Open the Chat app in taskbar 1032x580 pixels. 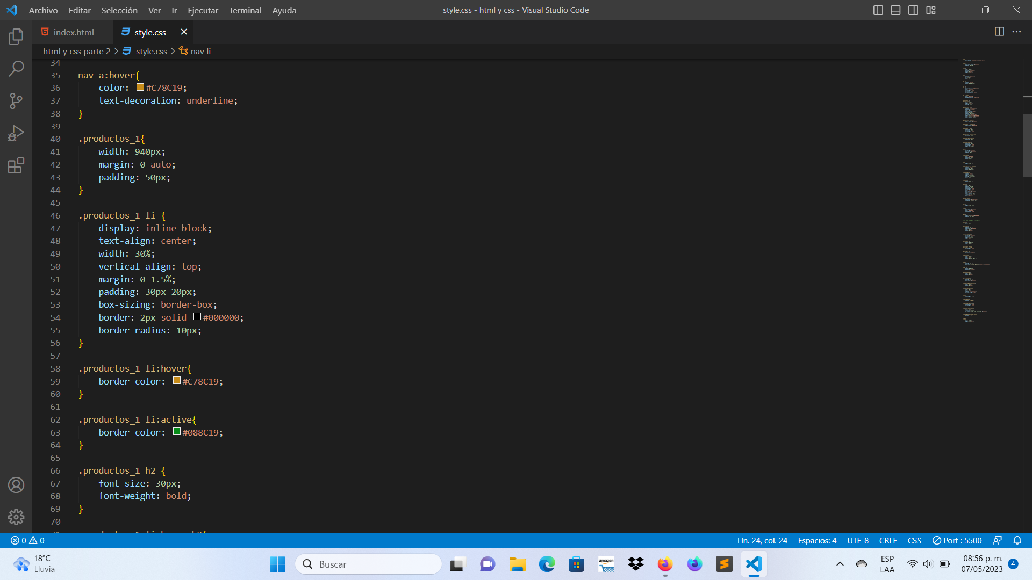[x=488, y=564]
